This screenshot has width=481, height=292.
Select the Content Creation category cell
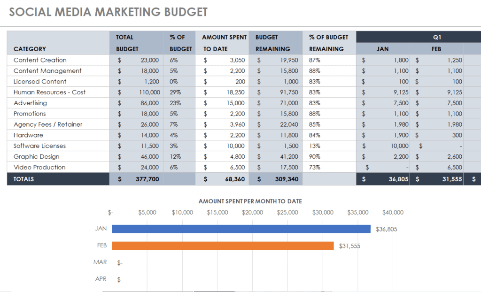click(x=58, y=60)
